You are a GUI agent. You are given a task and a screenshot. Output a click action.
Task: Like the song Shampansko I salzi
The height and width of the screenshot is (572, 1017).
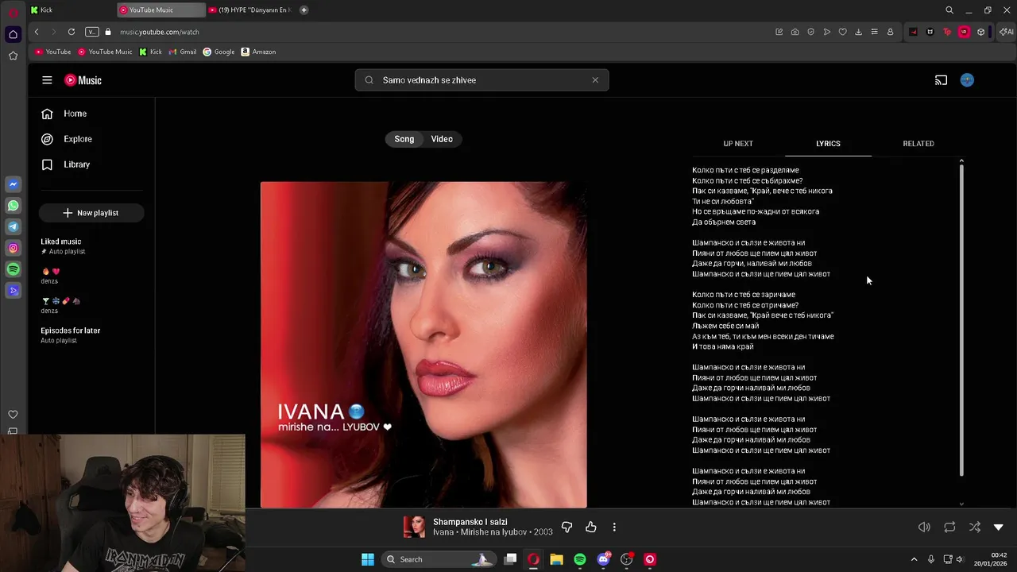(x=590, y=527)
